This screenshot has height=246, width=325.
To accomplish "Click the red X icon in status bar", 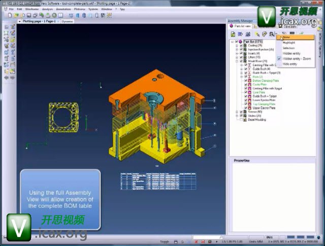I will click(x=197, y=241).
